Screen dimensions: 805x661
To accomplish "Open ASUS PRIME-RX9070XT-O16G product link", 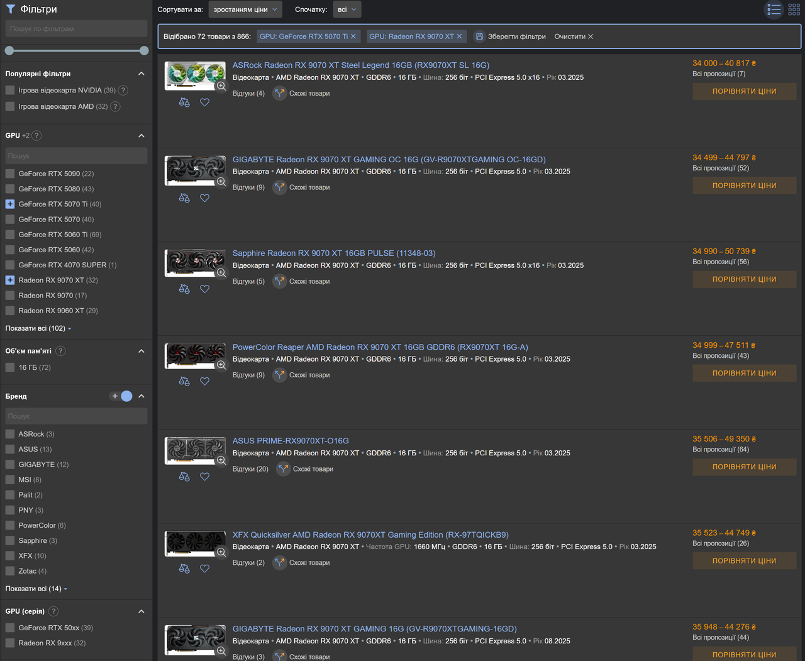I will pyautogui.click(x=291, y=441).
